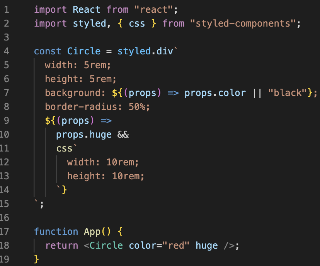Select line number 9 in the gutter
This screenshot has height=266, width=320.
coord(7,120)
